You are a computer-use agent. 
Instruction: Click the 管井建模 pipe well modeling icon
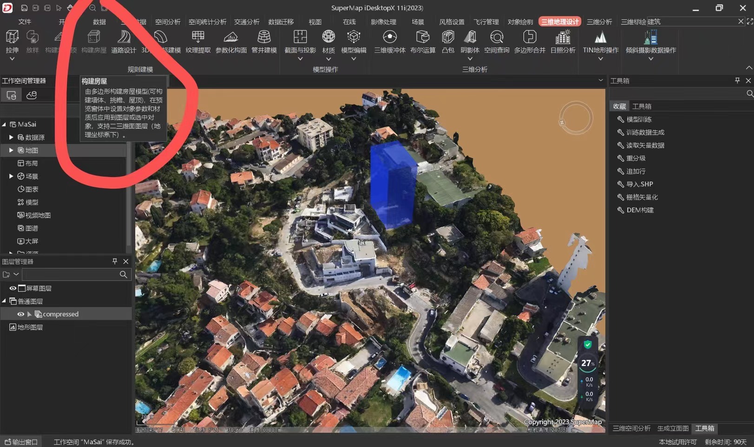pos(264,37)
